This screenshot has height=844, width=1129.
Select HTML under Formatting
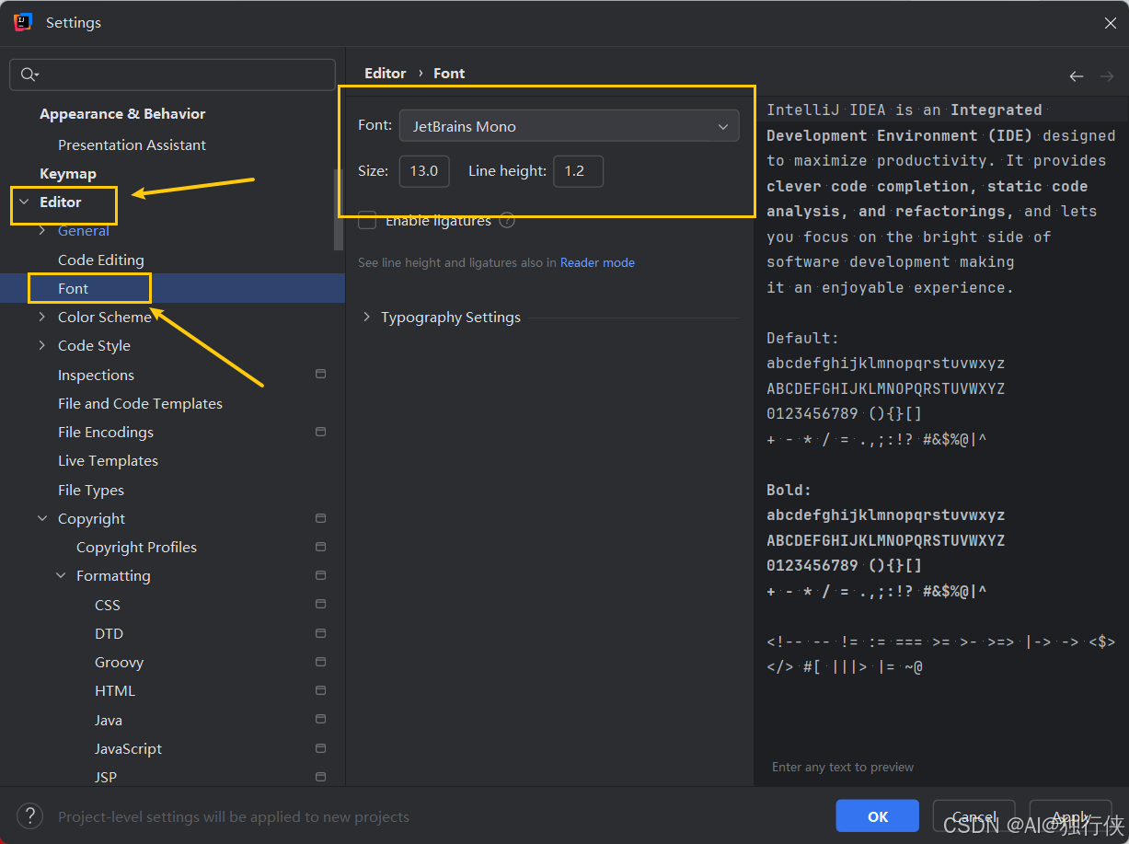tap(115, 690)
